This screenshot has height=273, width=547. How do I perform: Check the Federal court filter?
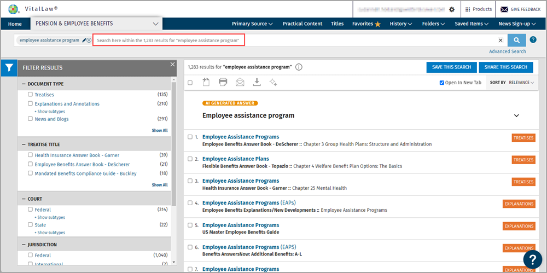(30, 210)
